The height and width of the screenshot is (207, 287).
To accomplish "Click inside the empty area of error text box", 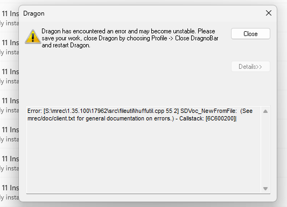I will 144,157.
